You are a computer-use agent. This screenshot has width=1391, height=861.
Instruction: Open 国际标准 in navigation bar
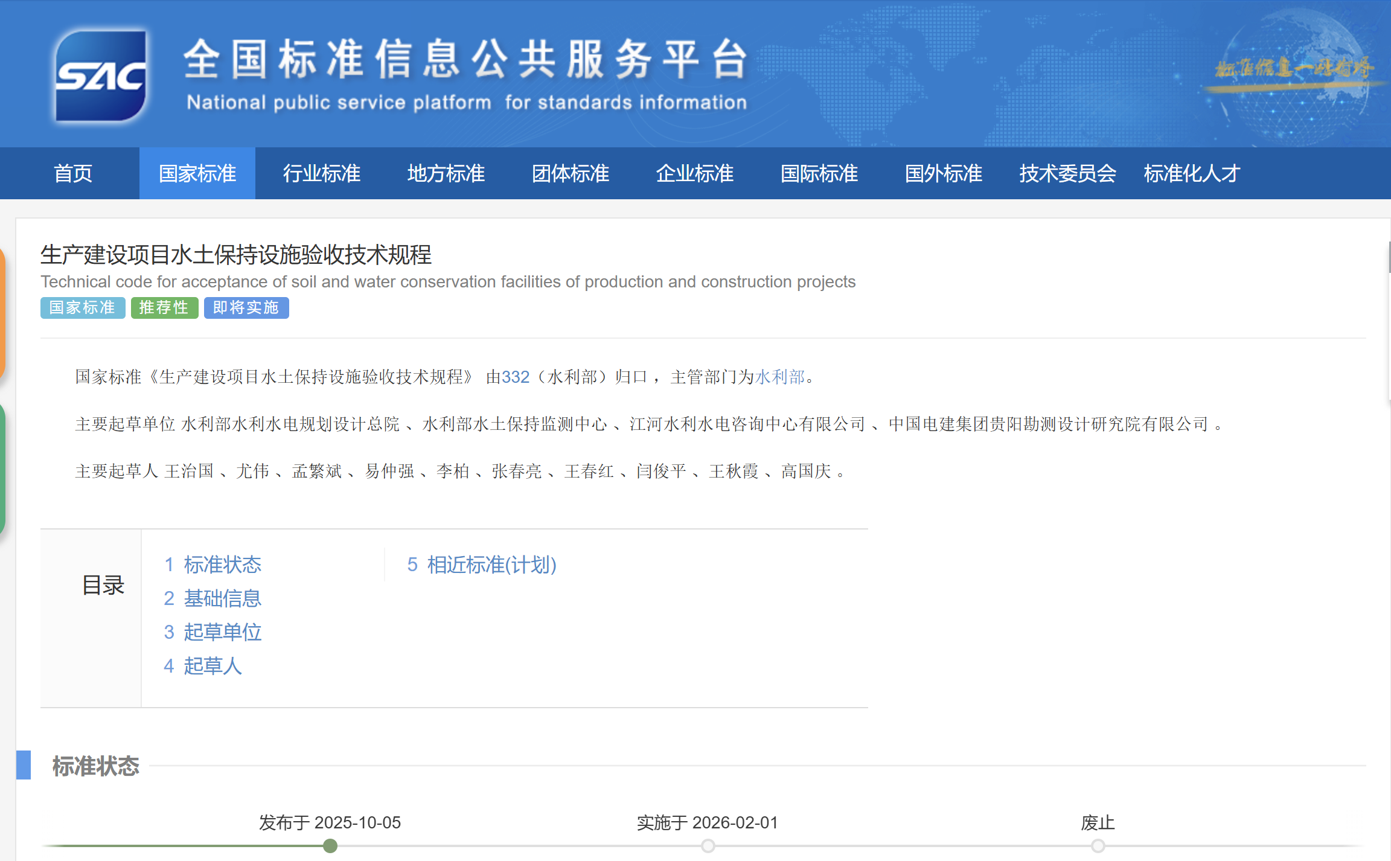pyautogui.click(x=819, y=174)
